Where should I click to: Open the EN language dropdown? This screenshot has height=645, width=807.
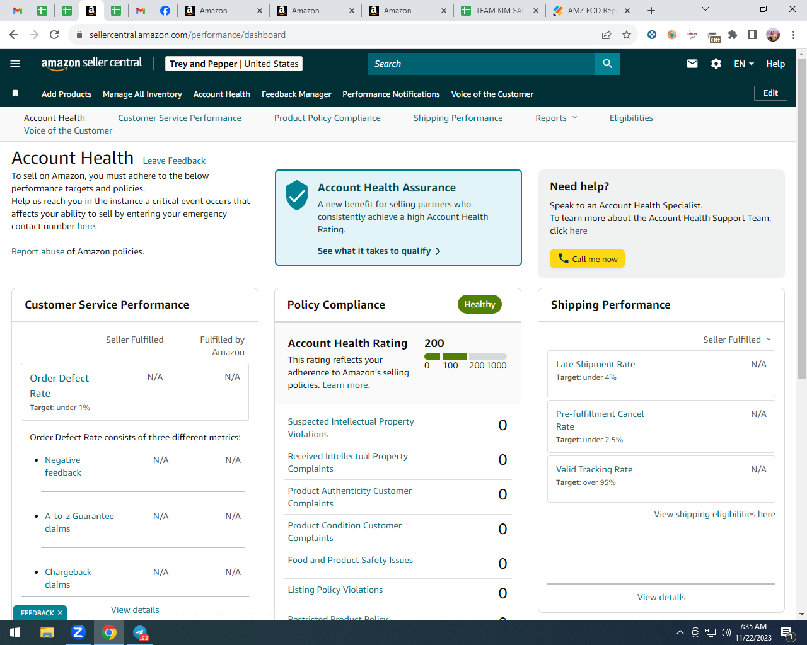(744, 64)
